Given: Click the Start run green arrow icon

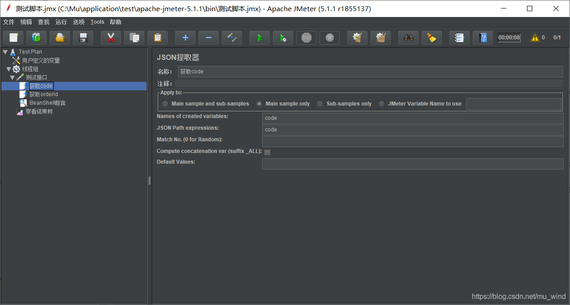Looking at the screenshot, I should 259,38.
